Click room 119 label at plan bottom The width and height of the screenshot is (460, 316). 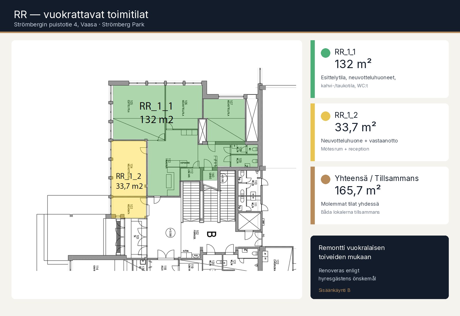point(191,267)
